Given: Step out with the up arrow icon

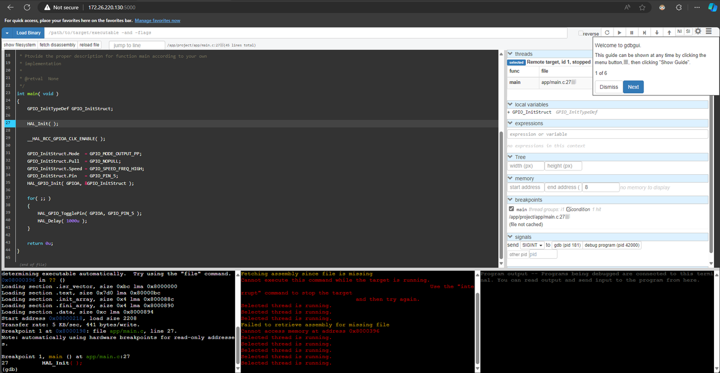Looking at the screenshot, I should pyautogui.click(x=669, y=32).
